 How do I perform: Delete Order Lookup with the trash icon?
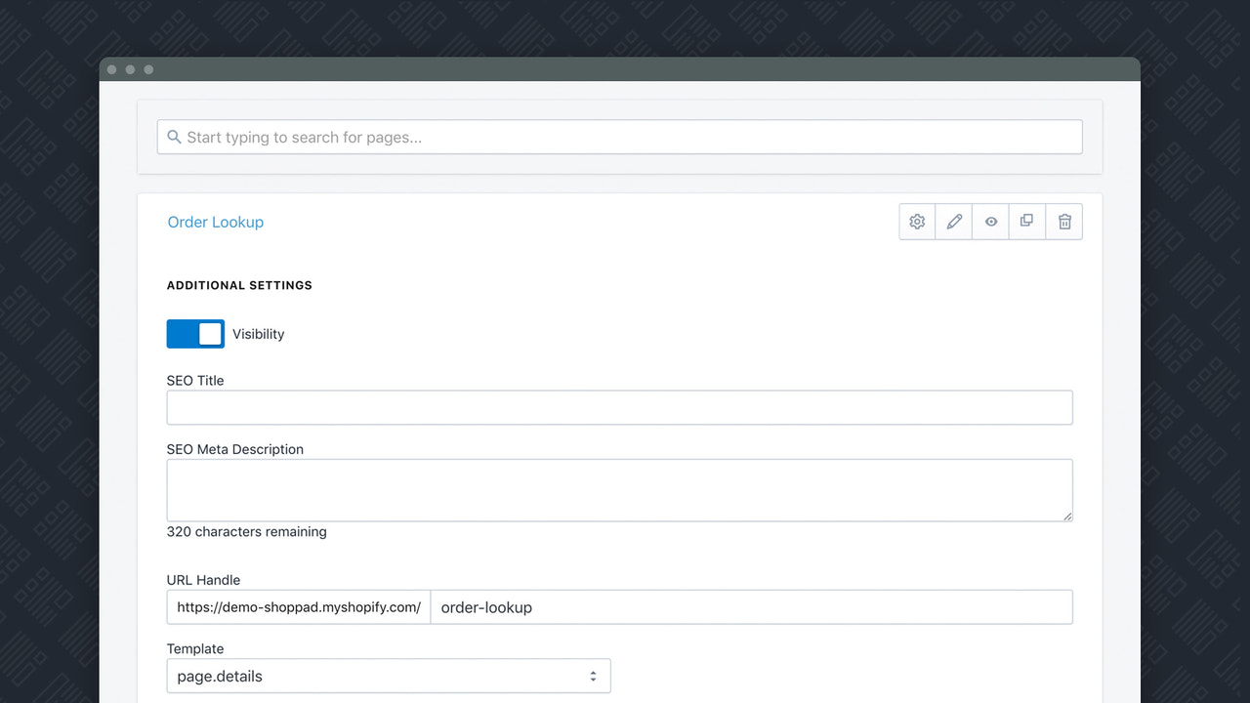tap(1063, 222)
